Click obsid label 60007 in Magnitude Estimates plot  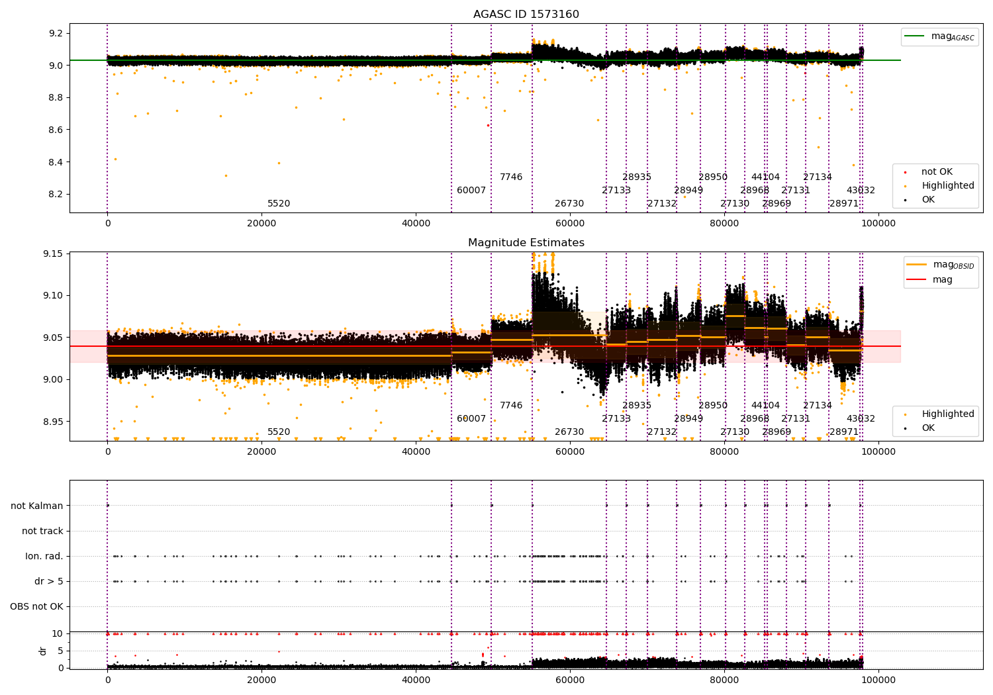[471, 419]
